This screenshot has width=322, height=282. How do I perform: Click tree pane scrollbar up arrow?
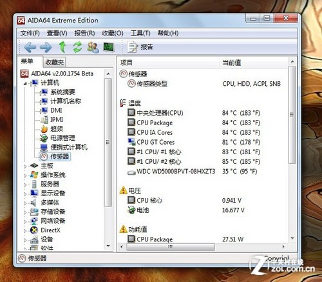coord(108,74)
